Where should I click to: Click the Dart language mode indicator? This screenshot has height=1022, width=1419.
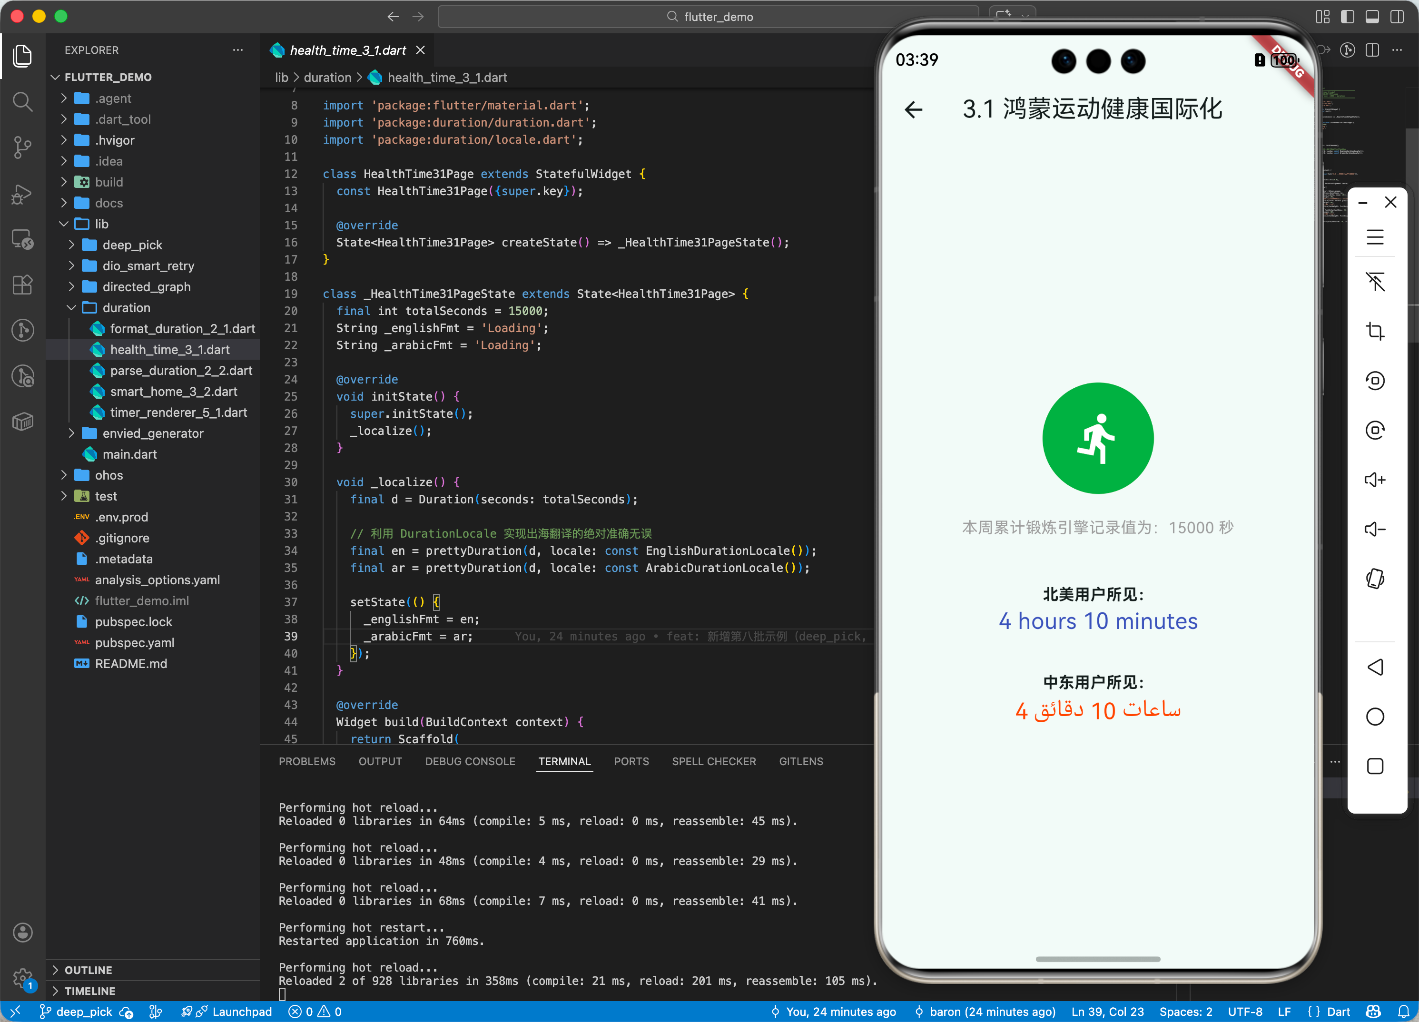[x=1338, y=1012]
